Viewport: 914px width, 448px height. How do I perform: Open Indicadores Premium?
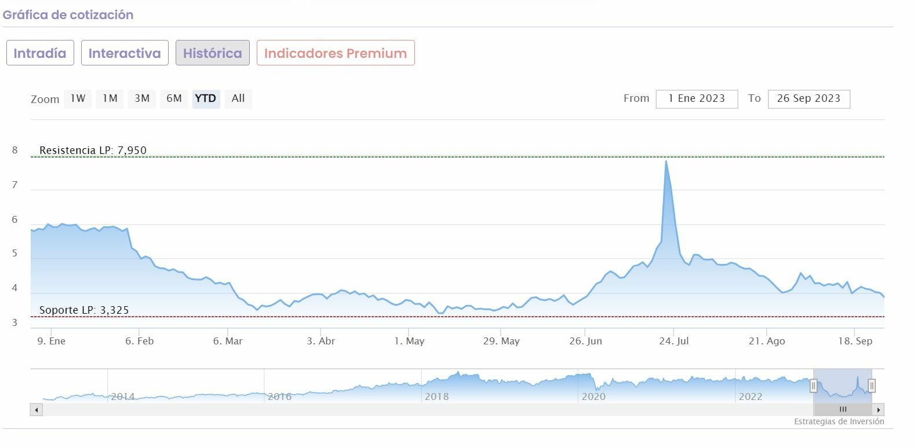(335, 53)
